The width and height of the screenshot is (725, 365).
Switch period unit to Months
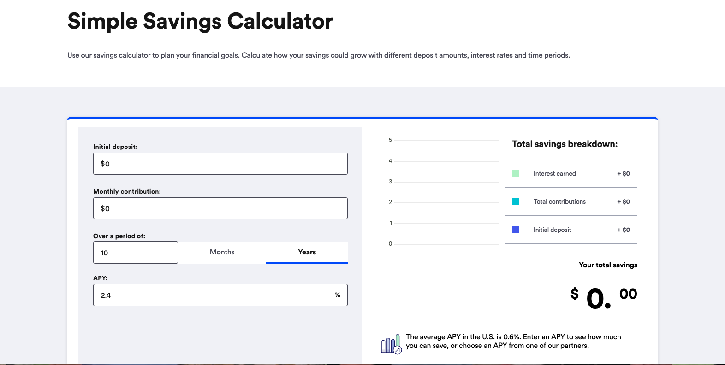coord(222,252)
